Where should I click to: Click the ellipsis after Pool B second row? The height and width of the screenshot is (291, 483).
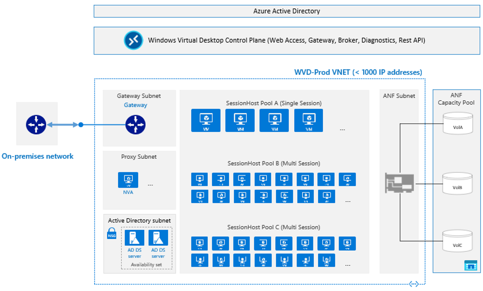pos(348,201)
